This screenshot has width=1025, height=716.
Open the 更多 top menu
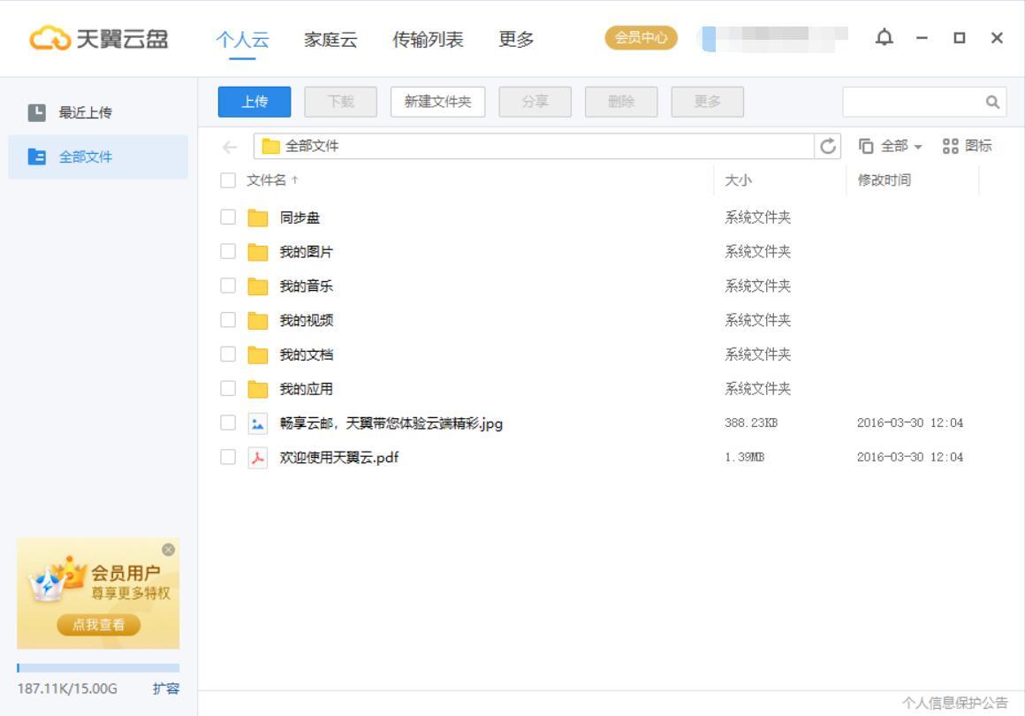516,39
